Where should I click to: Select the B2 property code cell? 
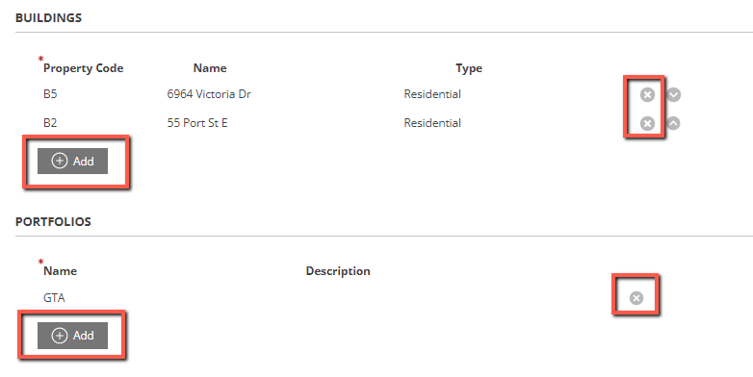pos(50,123)
